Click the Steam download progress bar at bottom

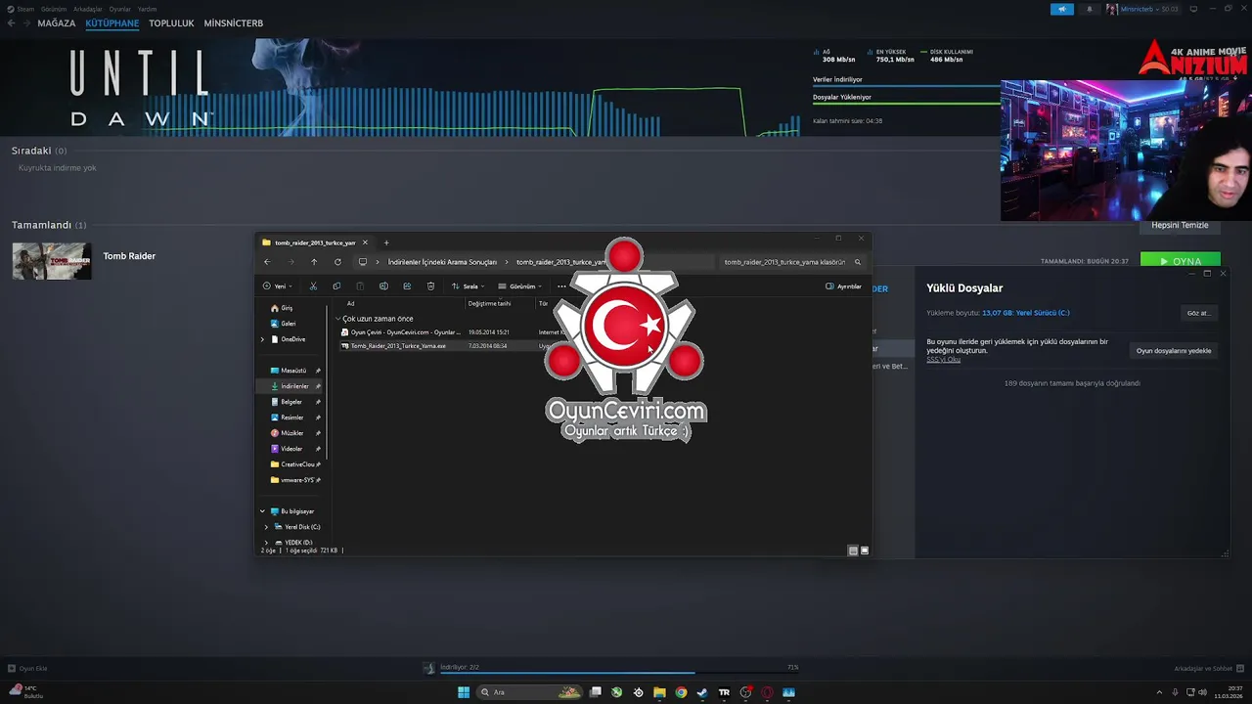617,673
